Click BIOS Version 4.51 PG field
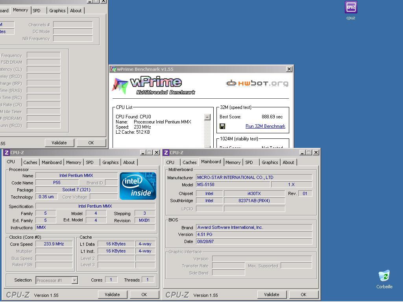403x302 pixels. coord(254,234)
